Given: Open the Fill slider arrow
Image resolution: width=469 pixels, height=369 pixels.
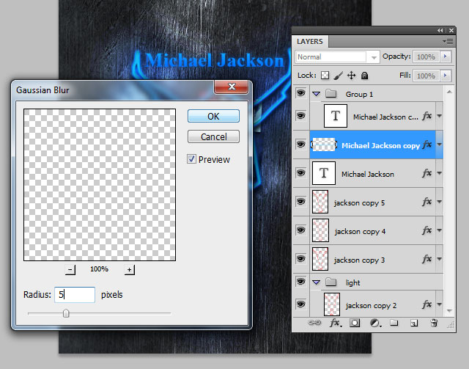Looking at the screenshot, I should (446, 75).
